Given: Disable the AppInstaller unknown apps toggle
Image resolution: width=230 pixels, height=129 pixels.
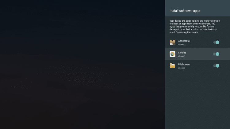Looking at the screenshot, I should click(x=217, y=42).
